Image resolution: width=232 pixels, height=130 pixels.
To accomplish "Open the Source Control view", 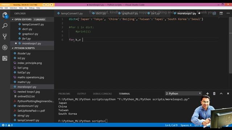I will tap(5, 36).
